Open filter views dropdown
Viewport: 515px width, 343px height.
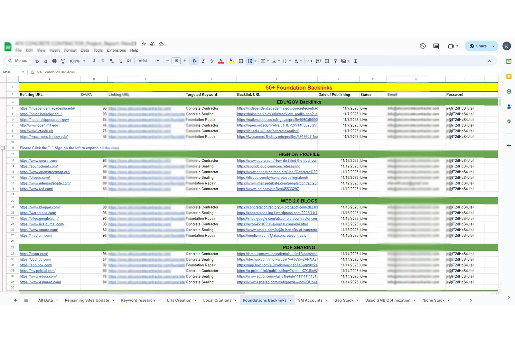click(345, 61)
